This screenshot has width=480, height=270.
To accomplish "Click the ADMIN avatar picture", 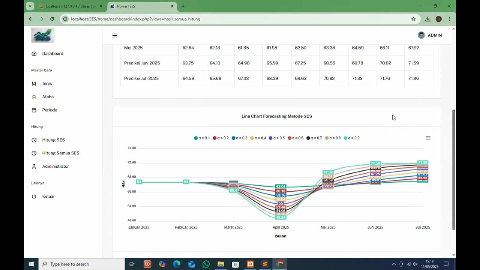I will click(x=421, y=35).
